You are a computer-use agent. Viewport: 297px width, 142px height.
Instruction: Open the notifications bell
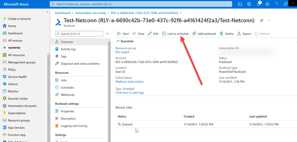pos(258,4)
